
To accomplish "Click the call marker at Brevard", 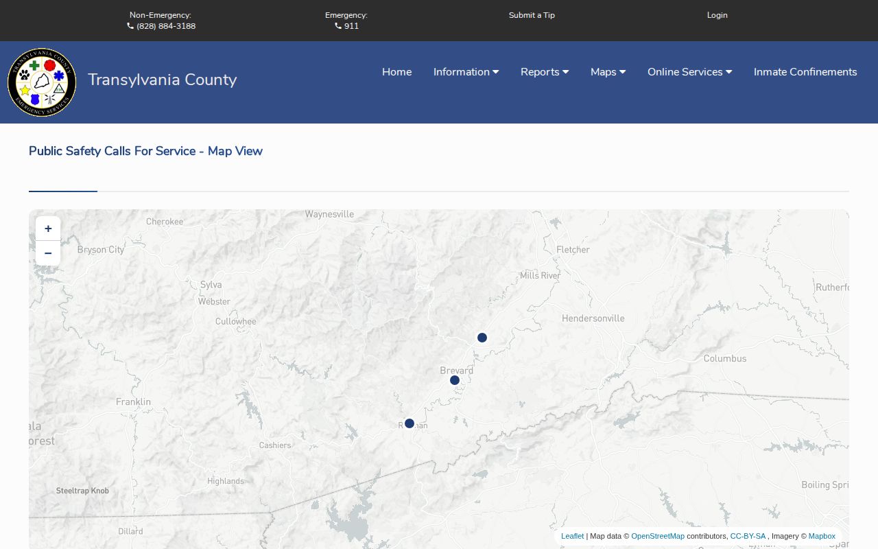I will pos(455,380).
